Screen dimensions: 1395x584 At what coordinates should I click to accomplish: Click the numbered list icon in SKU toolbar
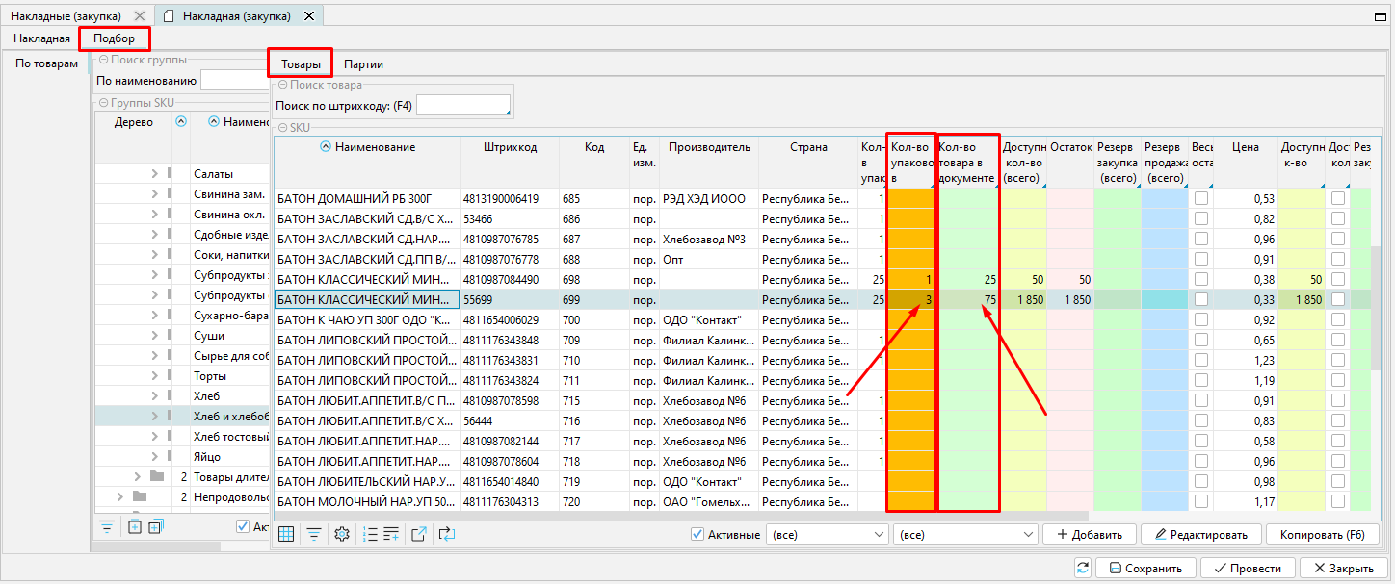pos(370,534)
